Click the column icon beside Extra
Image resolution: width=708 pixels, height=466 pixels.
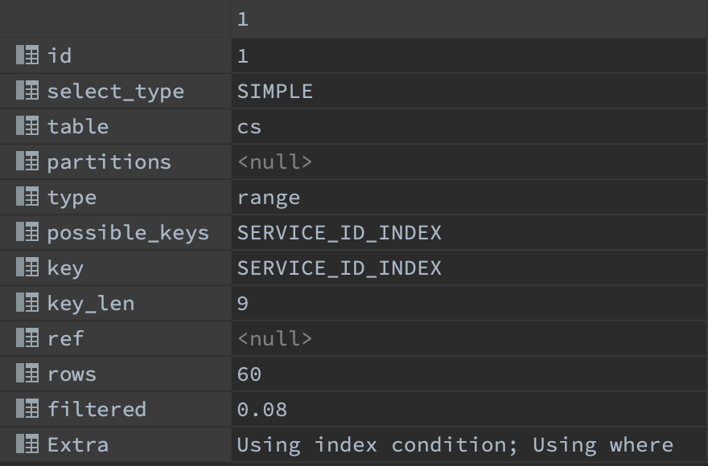point(27,444)
